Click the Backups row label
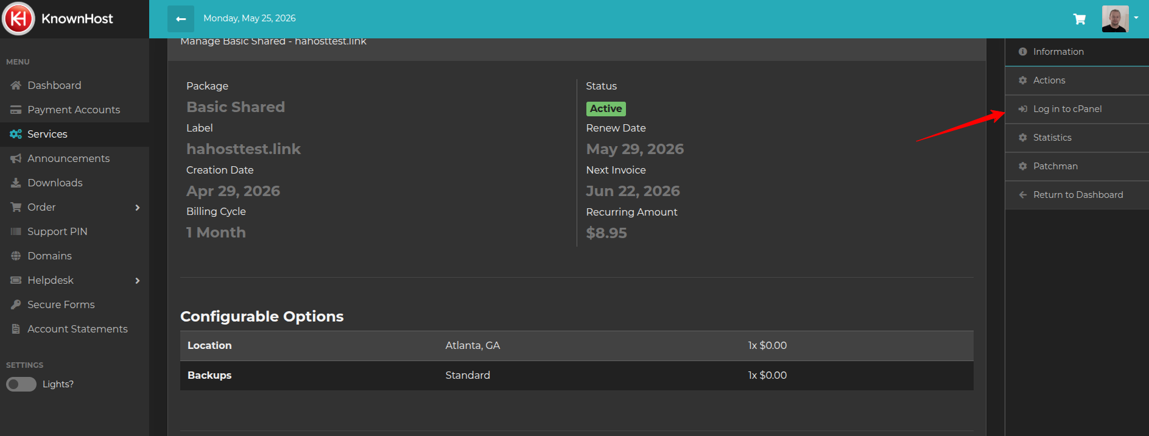The width and height of the screenshot is (1149, 436). [209, 375]
